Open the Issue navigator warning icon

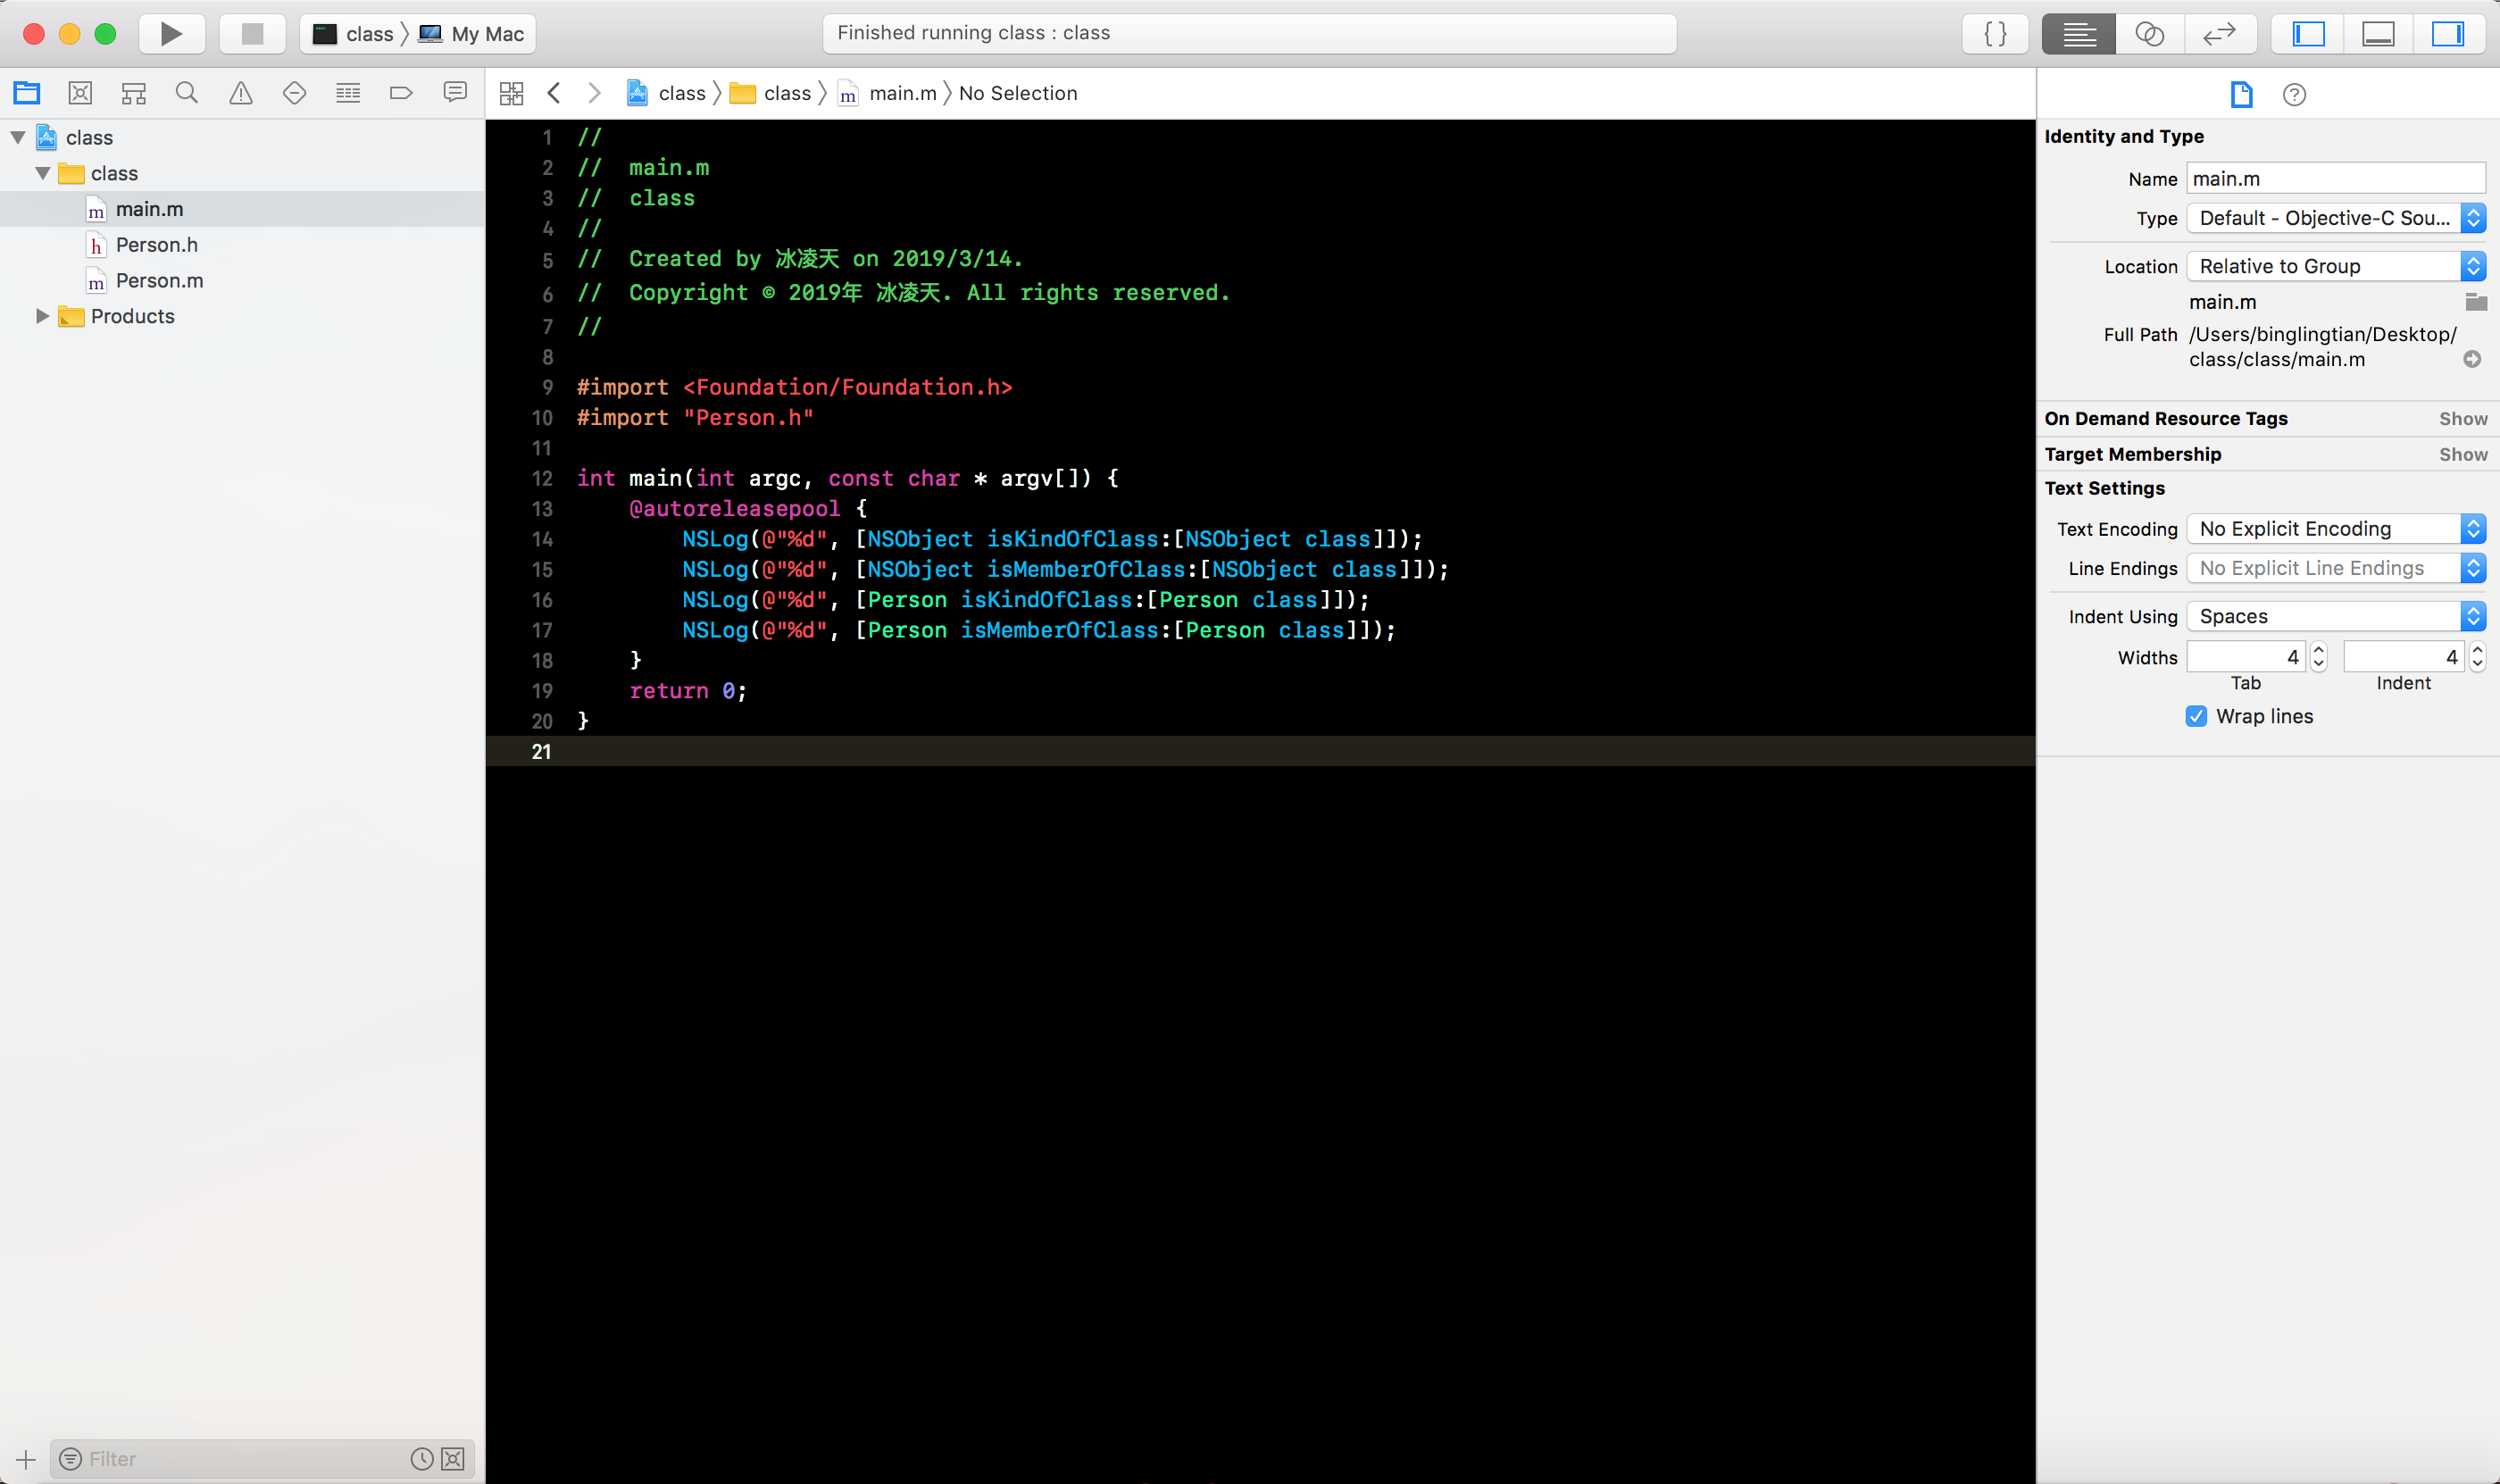coord(240,93)
